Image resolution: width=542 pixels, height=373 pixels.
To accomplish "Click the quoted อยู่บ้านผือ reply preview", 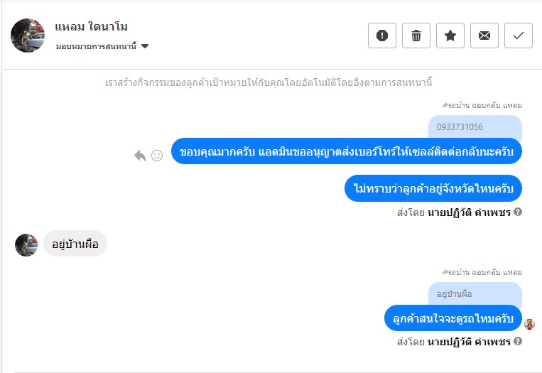I will [x=455, y=293].
